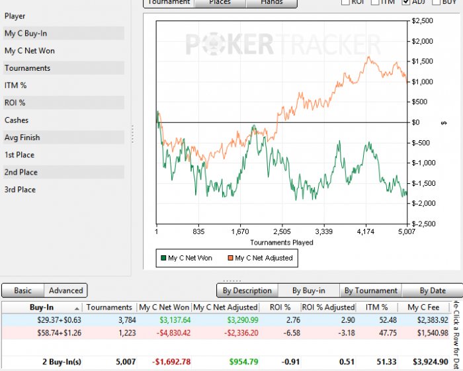
Task: Group report By Tournament
Action: pos(371,291)
